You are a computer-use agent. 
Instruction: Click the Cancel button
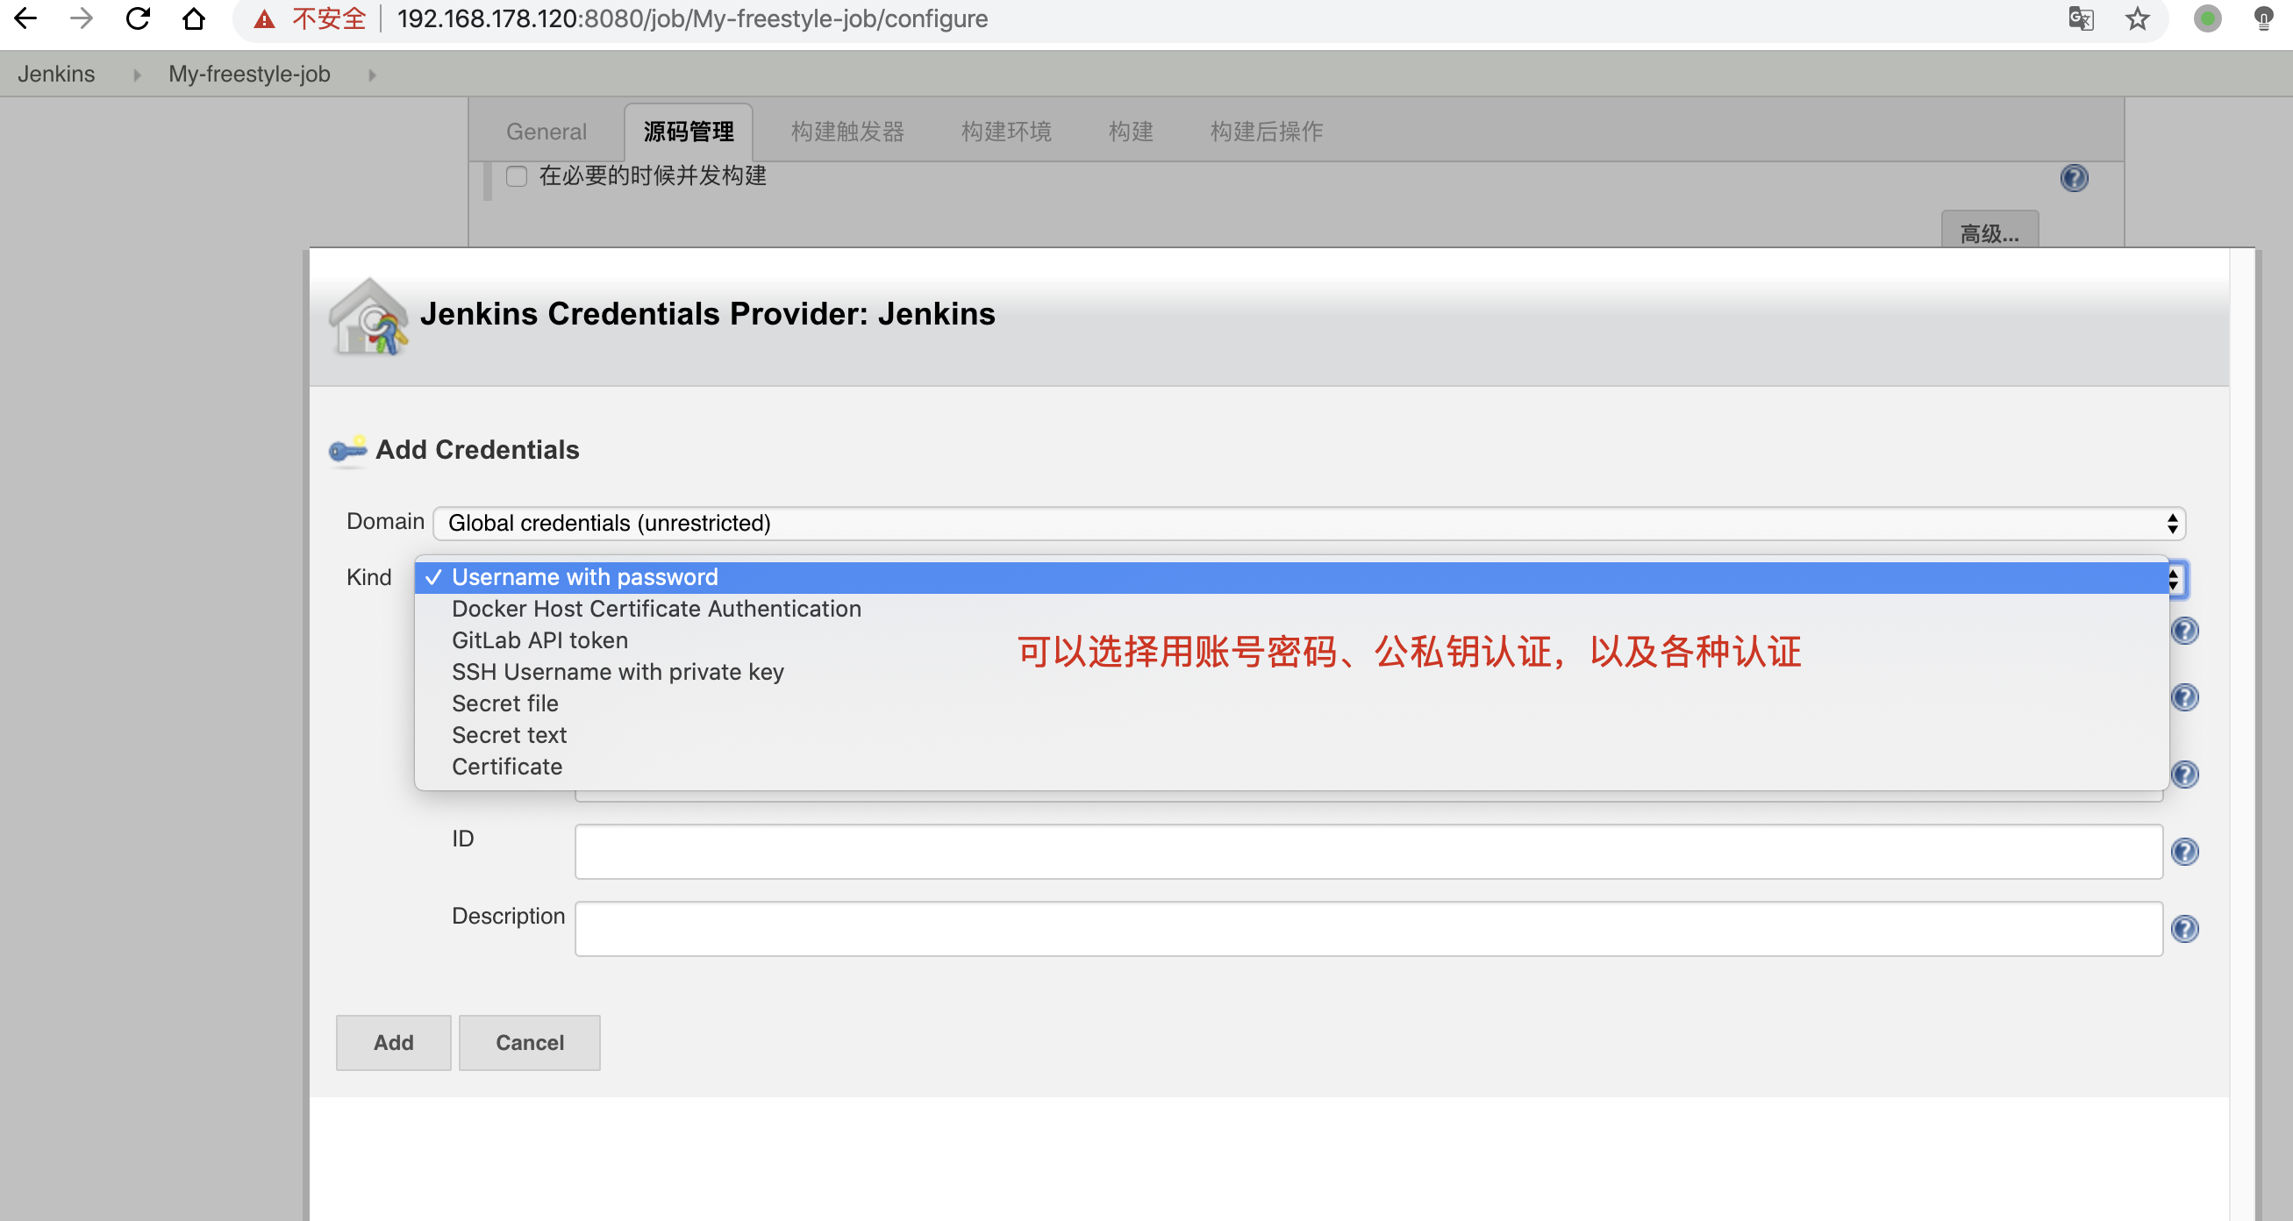click(530, 1042)
